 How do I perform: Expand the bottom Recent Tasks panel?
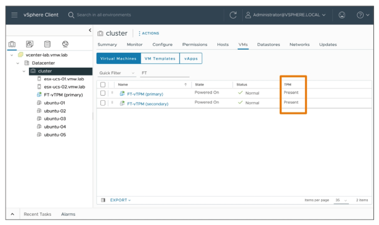[12, 214]
